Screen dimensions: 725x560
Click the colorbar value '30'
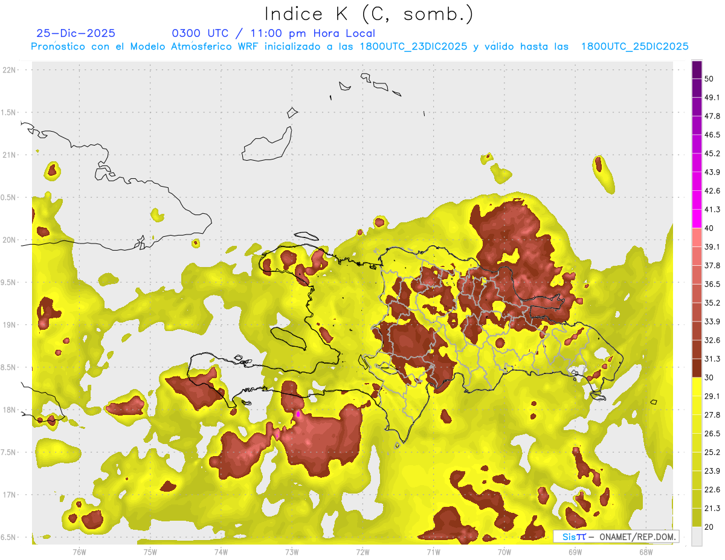coord(709,378)
